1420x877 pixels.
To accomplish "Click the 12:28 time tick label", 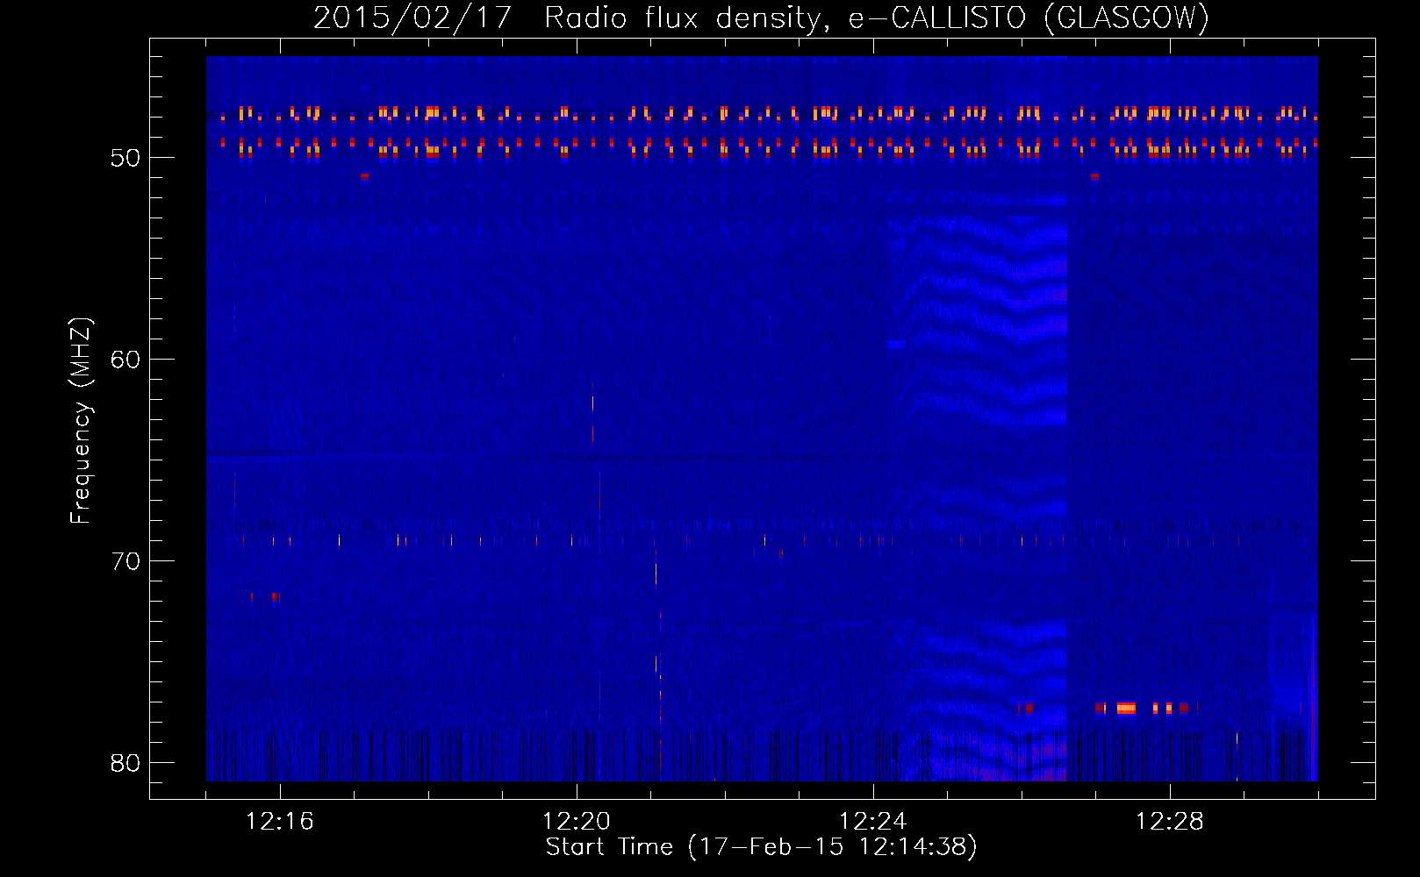I will pos(1169,822).
